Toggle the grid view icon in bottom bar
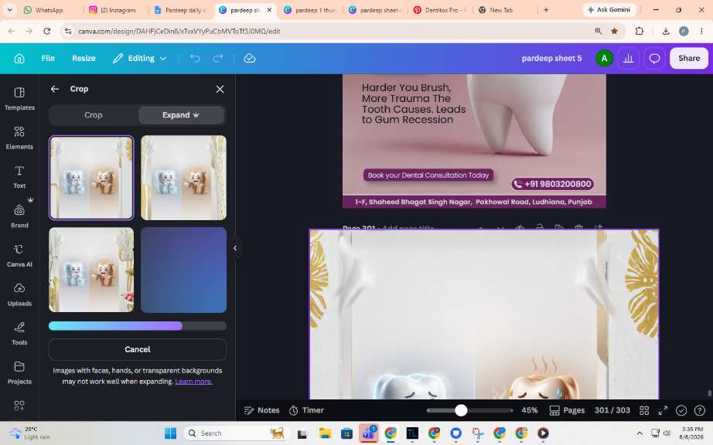 644,410
